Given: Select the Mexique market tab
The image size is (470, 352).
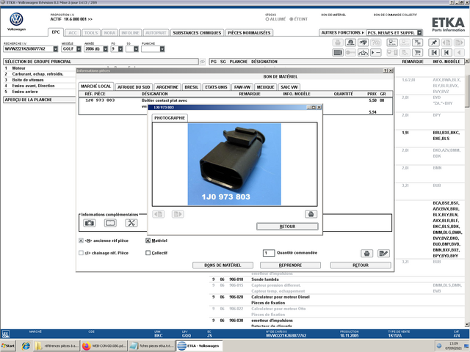Looking at the screenshot, I should point(266,87).
